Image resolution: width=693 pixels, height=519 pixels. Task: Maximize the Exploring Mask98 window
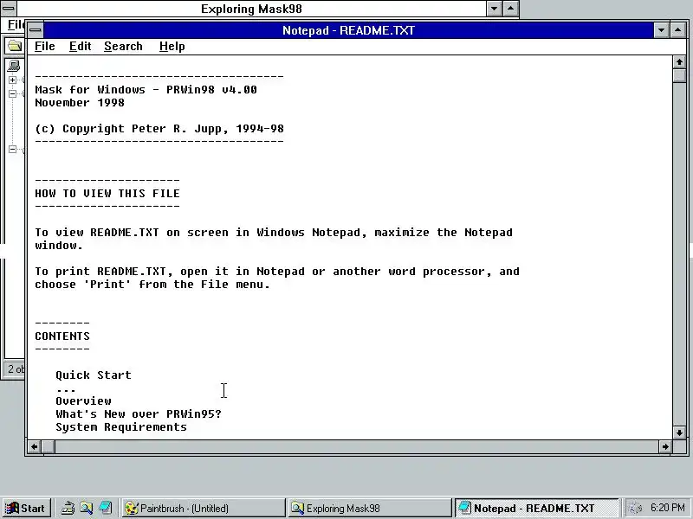click(x=510, y=9)
